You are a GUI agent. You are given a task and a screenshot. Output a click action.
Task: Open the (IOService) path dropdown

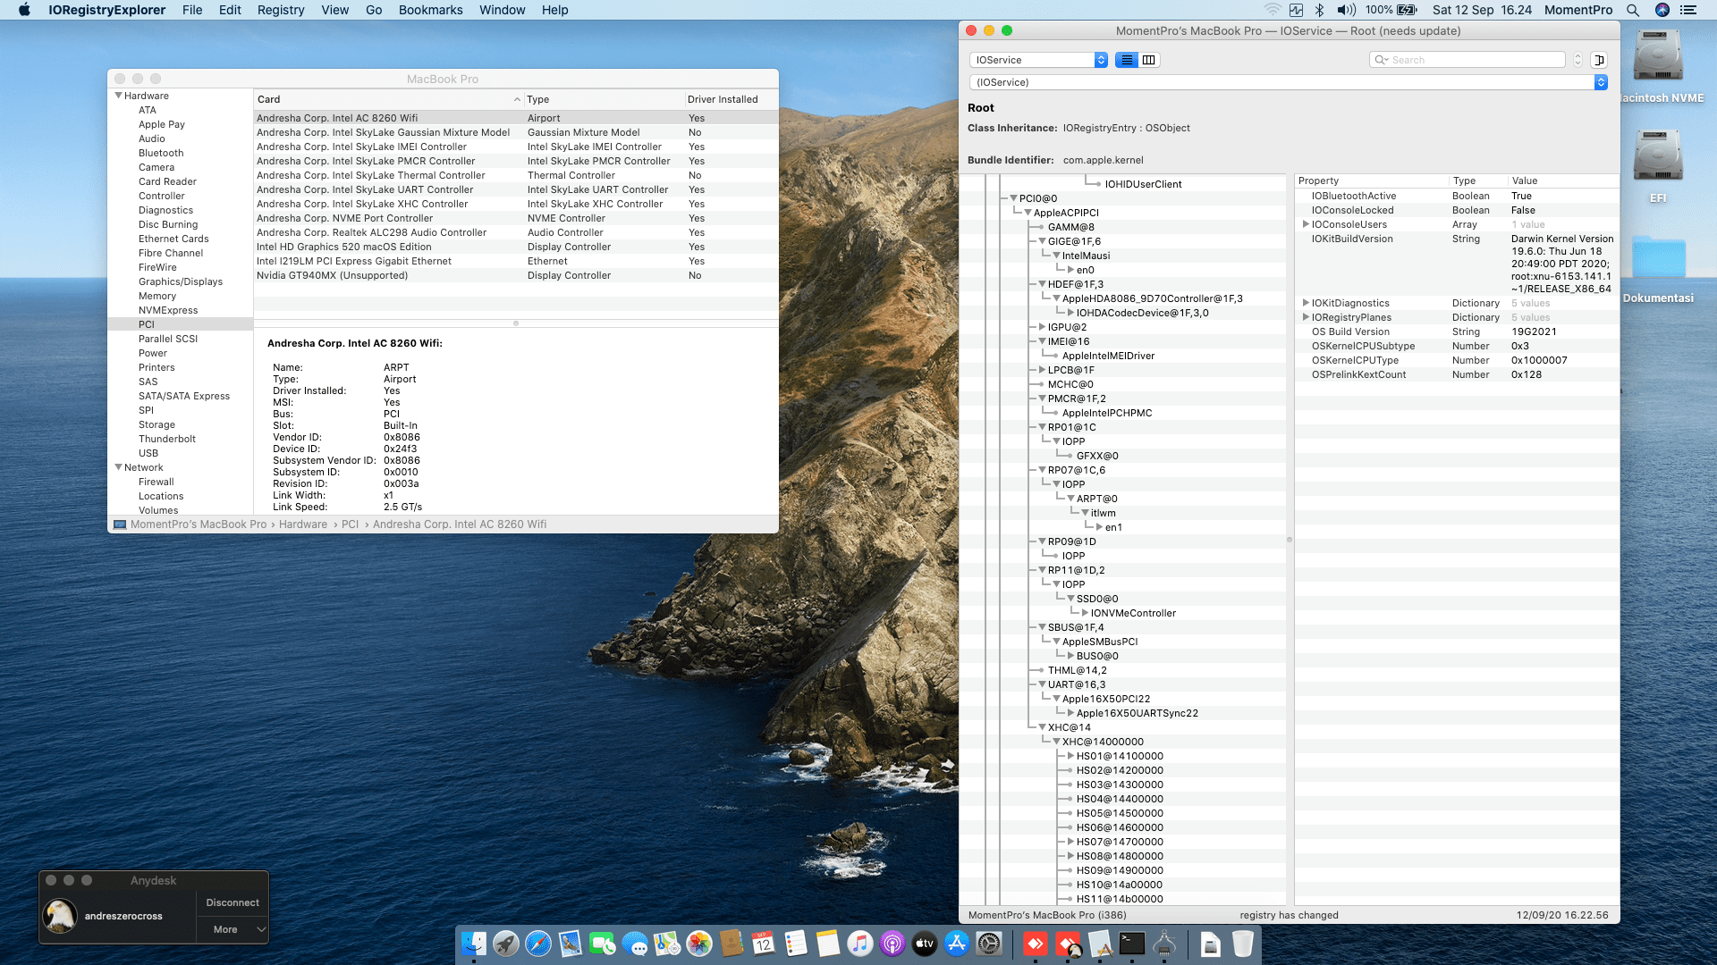(x=1289, y=82)
